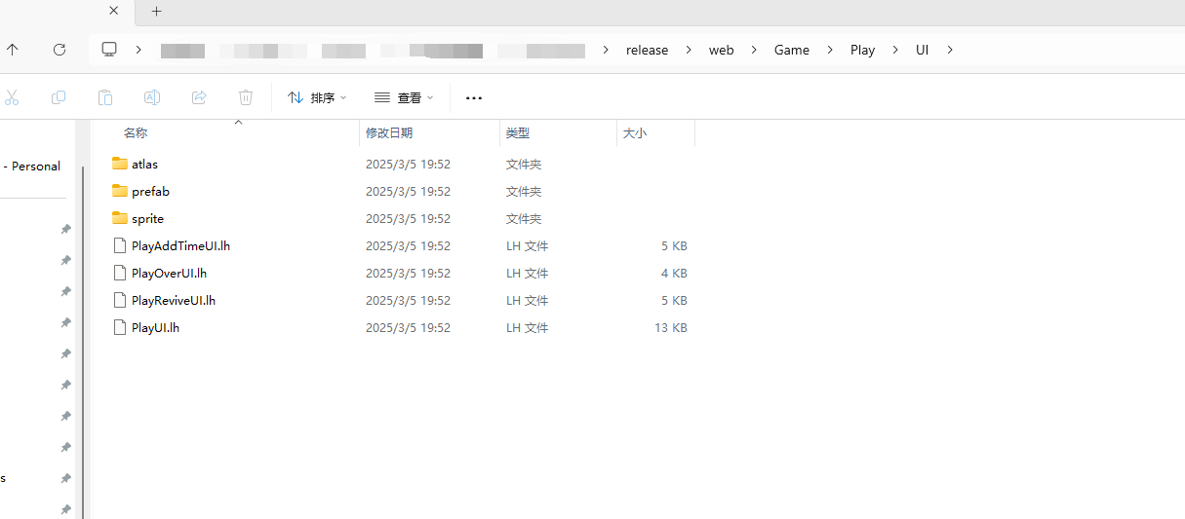
Task: Select the atlas folder
Action: point(144,164)
